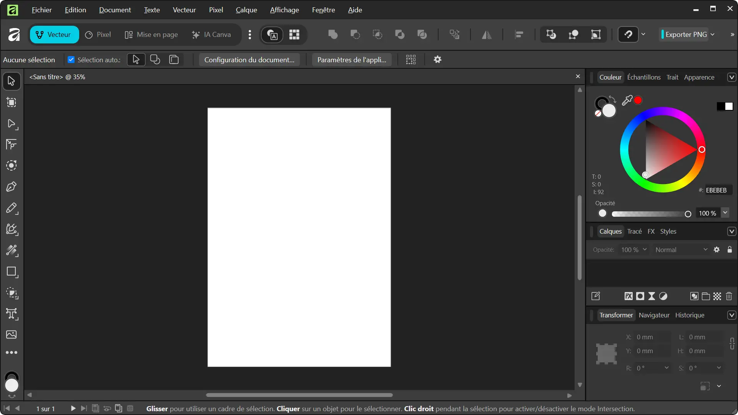Click Configuration du document button
This screenshot has height=415, width=738.
(x=249, y=60)
